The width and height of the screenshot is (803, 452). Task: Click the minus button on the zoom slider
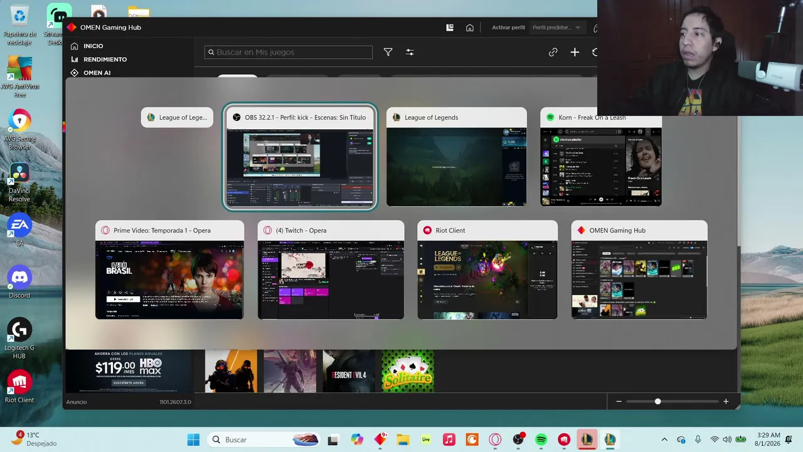click(x=619, y=401)
